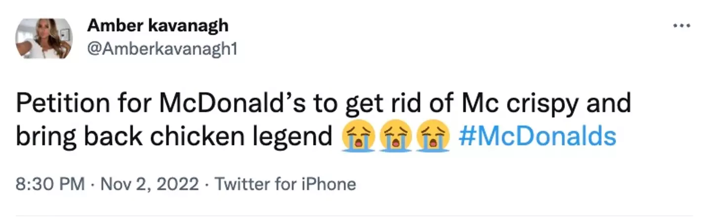The width and height of the screenshot is (711, 217).
Task: Click the word "iPhone" in the tweet footer
Action: pos(330,184)
